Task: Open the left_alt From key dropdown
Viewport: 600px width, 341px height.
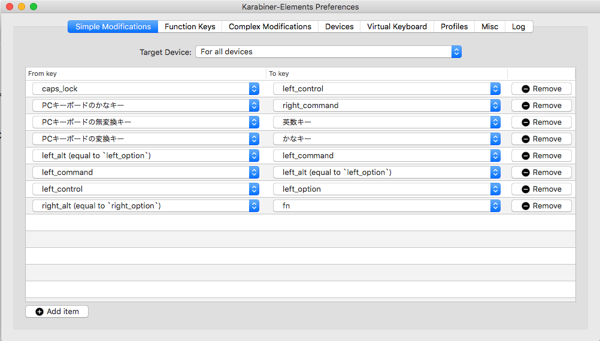Action: 146,156
